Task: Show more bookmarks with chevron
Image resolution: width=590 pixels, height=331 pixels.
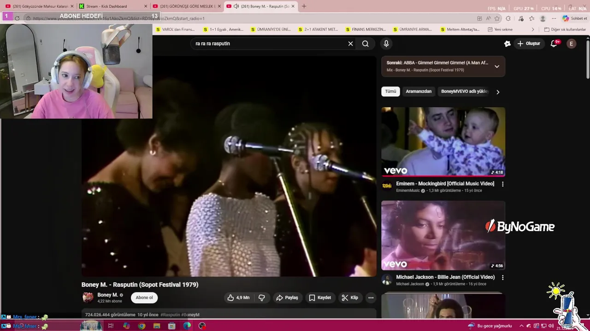Action: [x=533, y=29]
